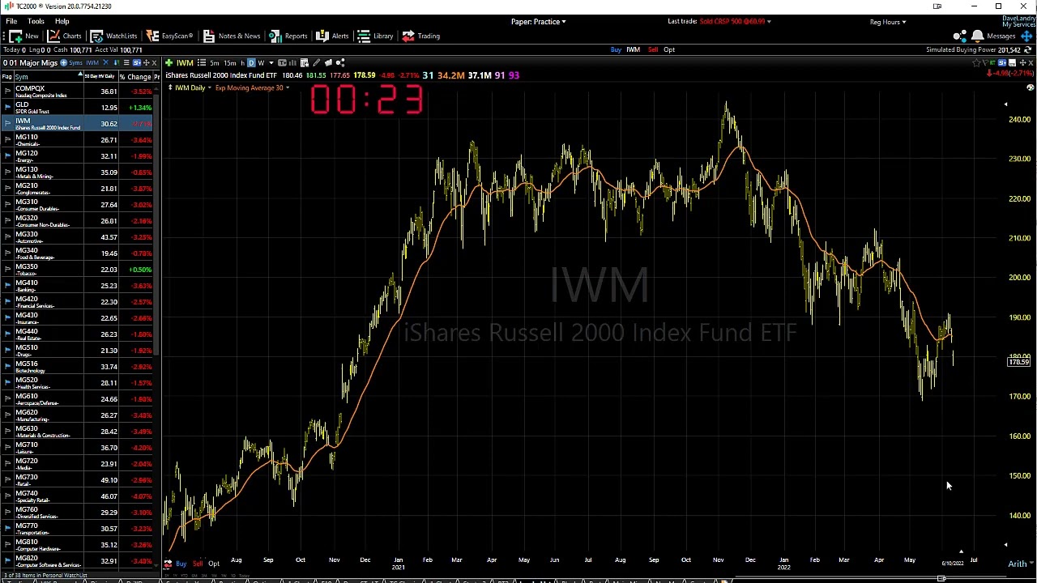Image resolution: width=1037 pixels, height=583 pixels.
Task: Open Messages in the top toolbar
Action: point(1001,36)
